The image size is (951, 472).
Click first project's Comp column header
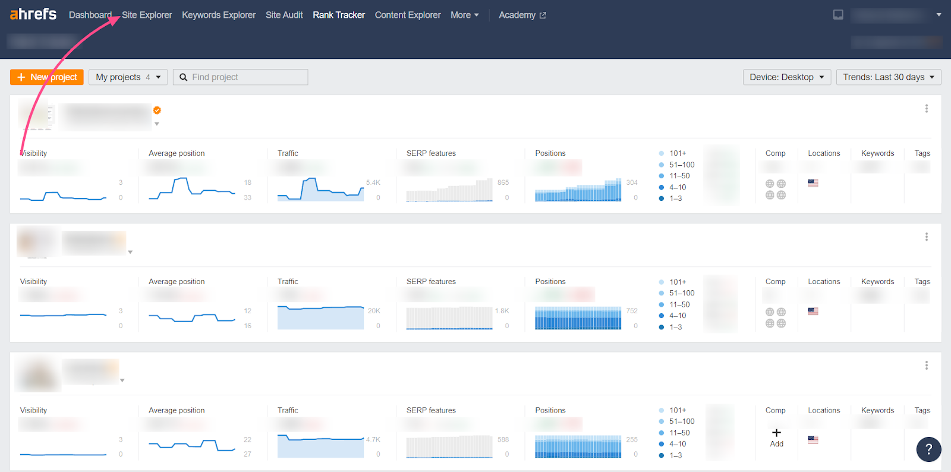[775, 153]
